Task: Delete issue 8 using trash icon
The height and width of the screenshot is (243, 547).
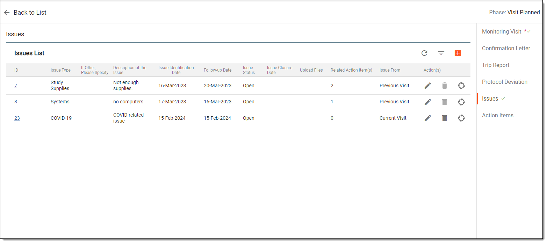Action: pos(445,102)
